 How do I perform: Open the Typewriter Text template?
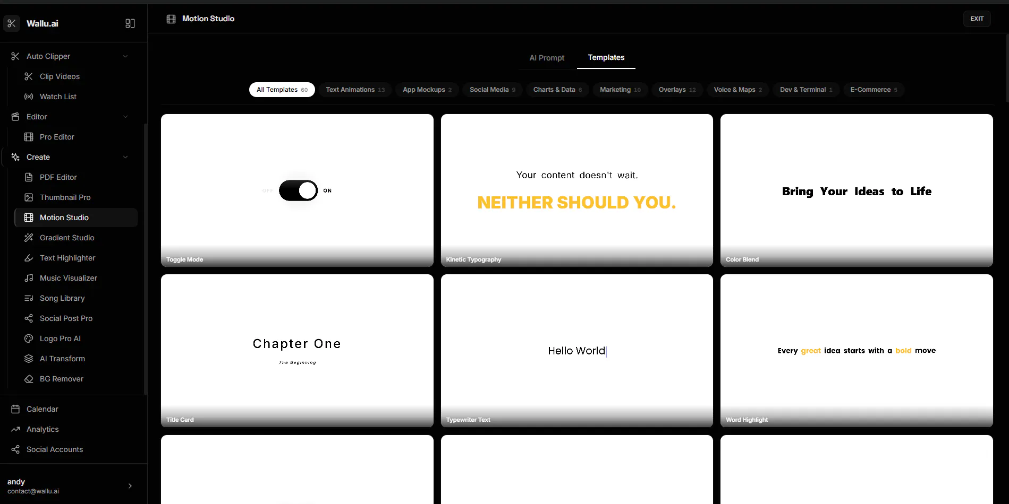click(576, 351)
